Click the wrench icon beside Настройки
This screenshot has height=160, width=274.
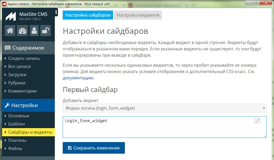8,105
